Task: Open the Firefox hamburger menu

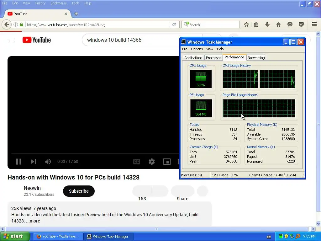Action: pyautogui.click(x=314, y=24)
